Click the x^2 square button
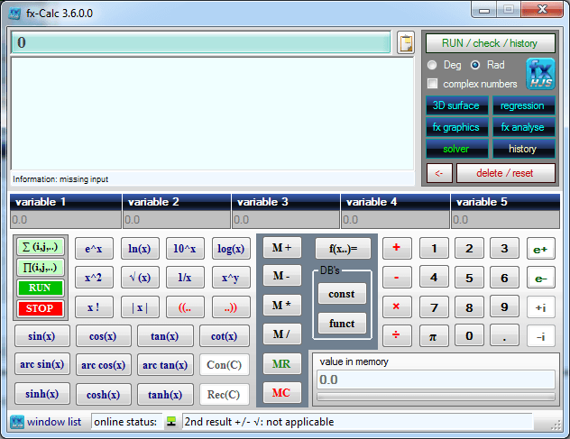Image resolution: width=570 pixels, height=439 pixels. (x=94, y=278)
